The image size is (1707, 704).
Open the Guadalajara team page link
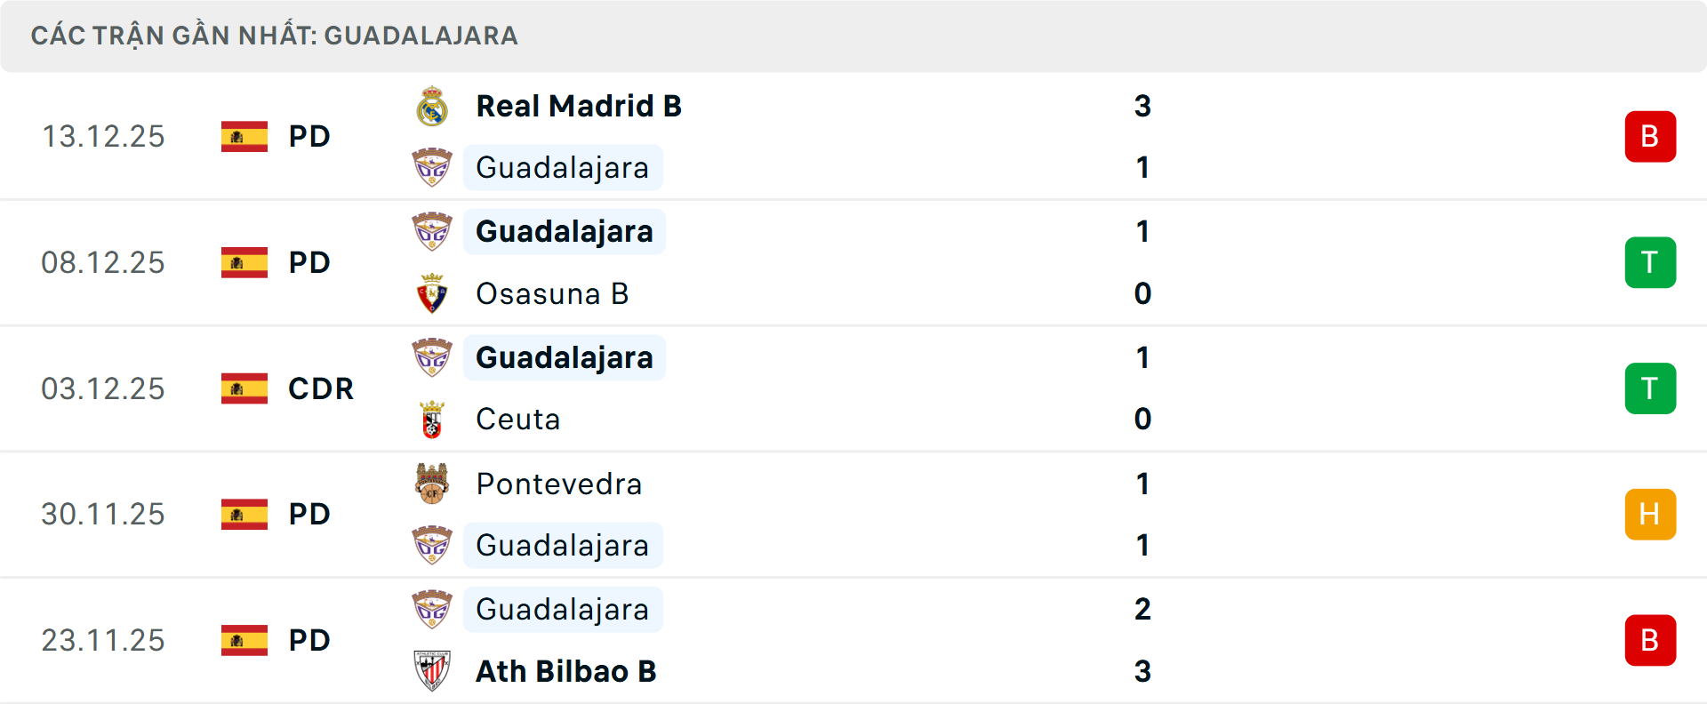click(x=563, y=167)
